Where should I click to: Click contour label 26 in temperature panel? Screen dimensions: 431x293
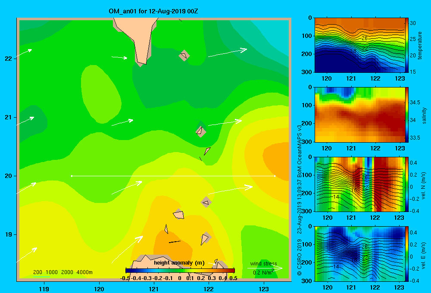click(x=365, y=38)
